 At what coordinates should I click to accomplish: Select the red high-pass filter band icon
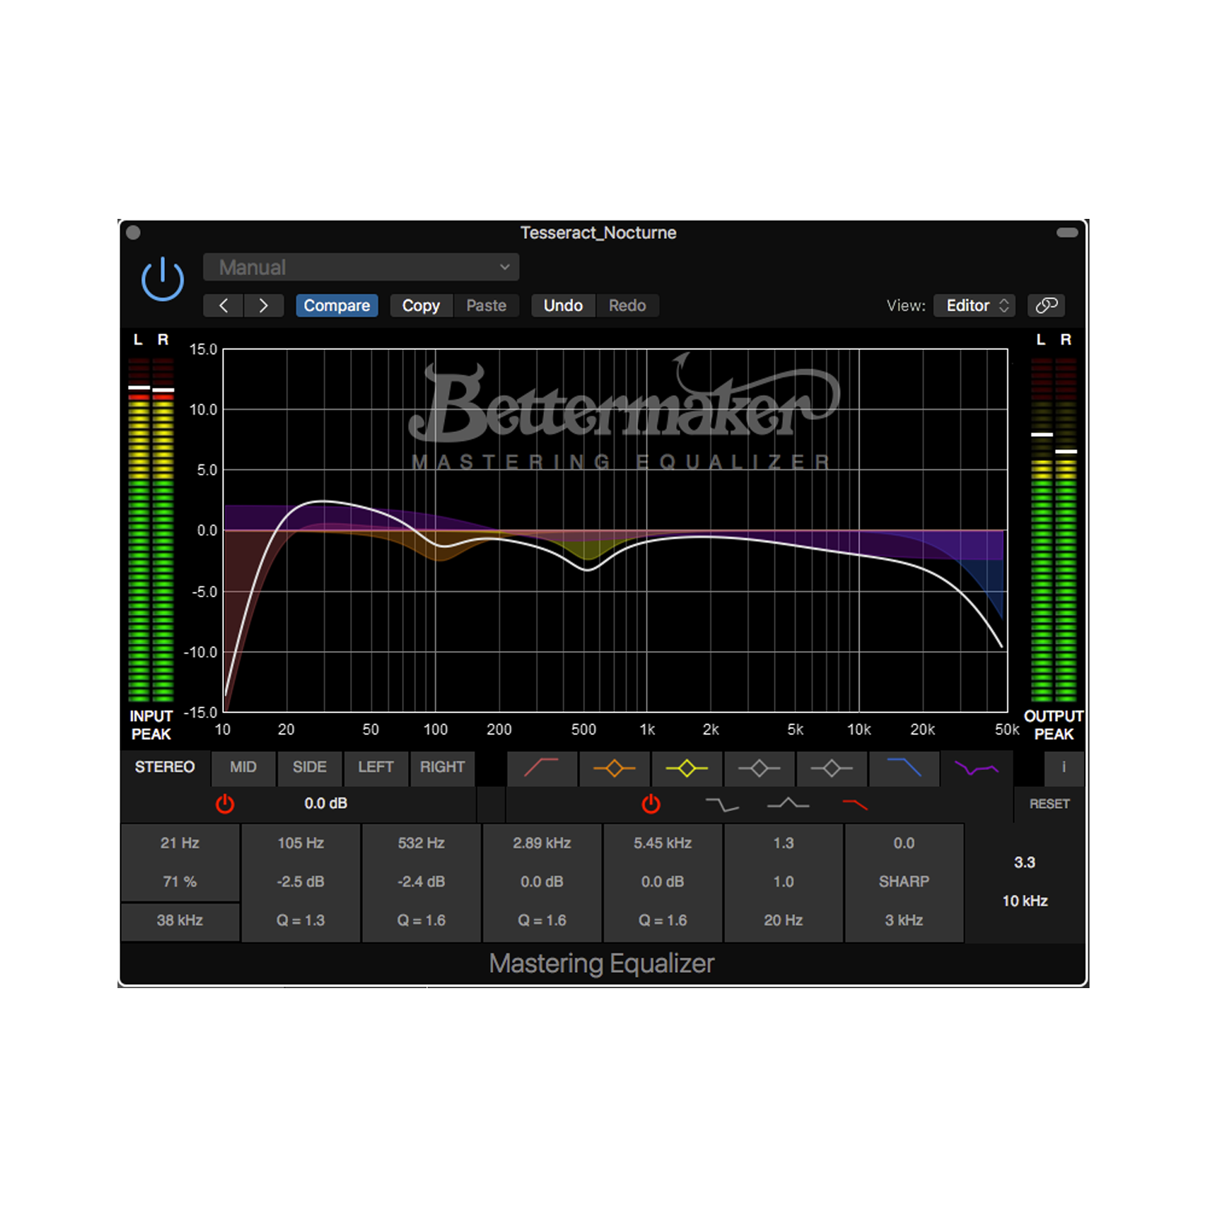[x=542, y=768]
